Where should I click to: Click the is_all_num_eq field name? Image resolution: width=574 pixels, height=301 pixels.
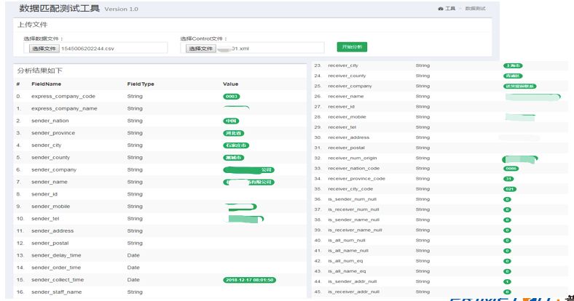click(345, 261)
